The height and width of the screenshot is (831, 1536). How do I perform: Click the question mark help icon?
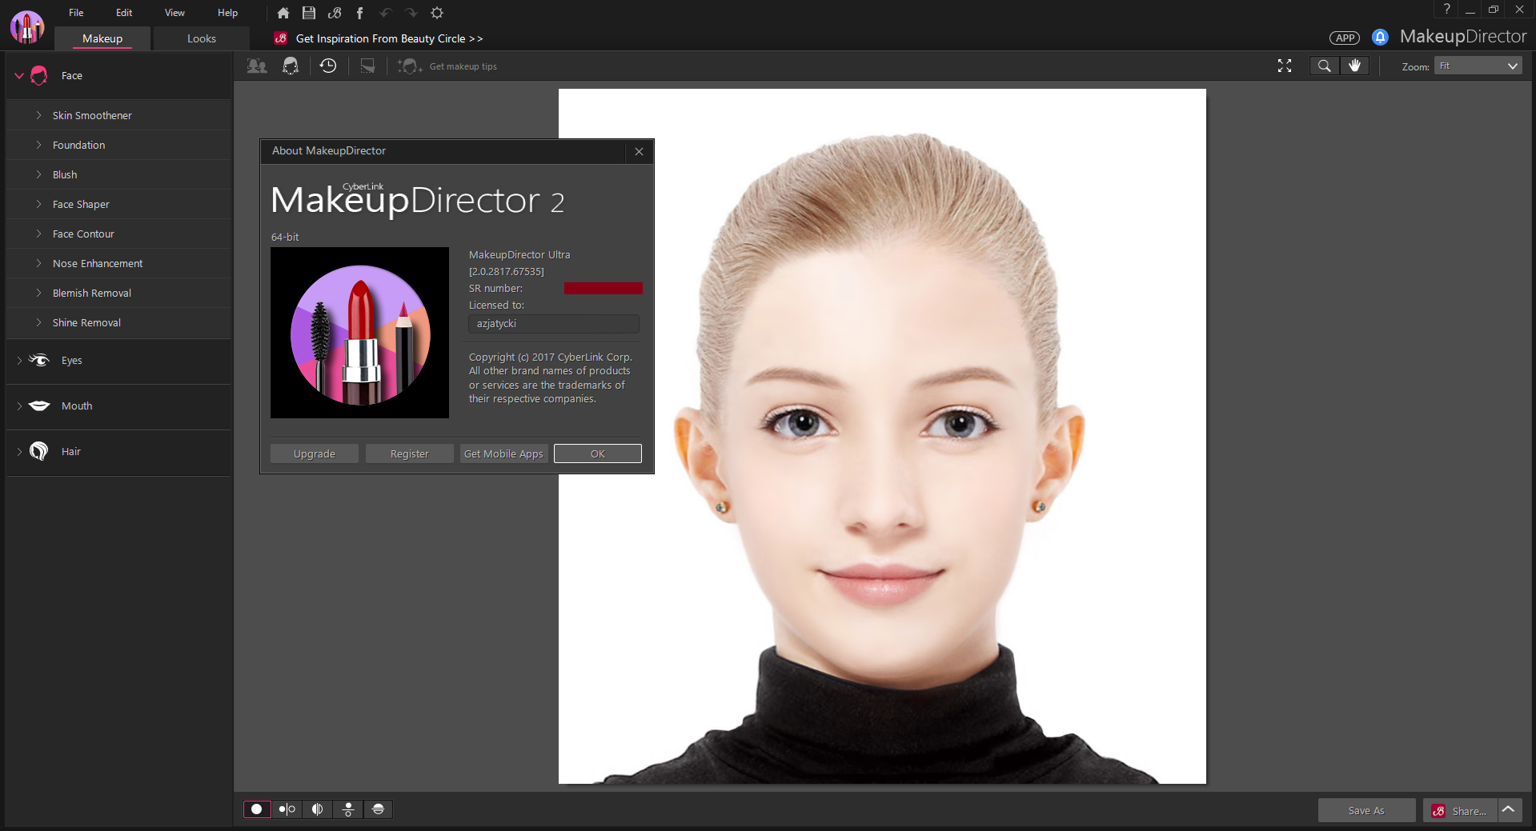click(1447, 10)
